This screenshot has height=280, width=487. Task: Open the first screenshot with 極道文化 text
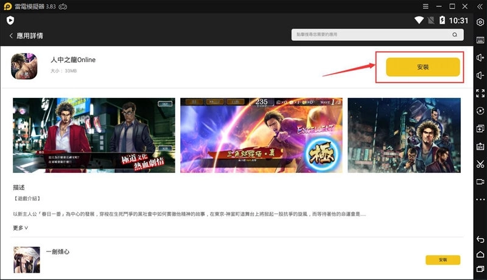click(x=94, y=135)
